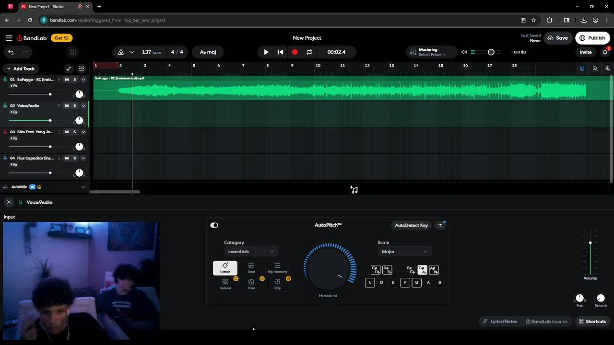This screenshot has height=345, width=614.
Task: Start recording with the red record button
Action: pyautogui.click(x=295, y=52)
